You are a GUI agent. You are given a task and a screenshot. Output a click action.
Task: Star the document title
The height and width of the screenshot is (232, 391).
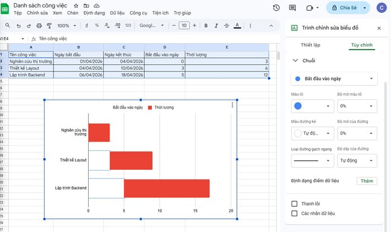(x=76, y=4)
